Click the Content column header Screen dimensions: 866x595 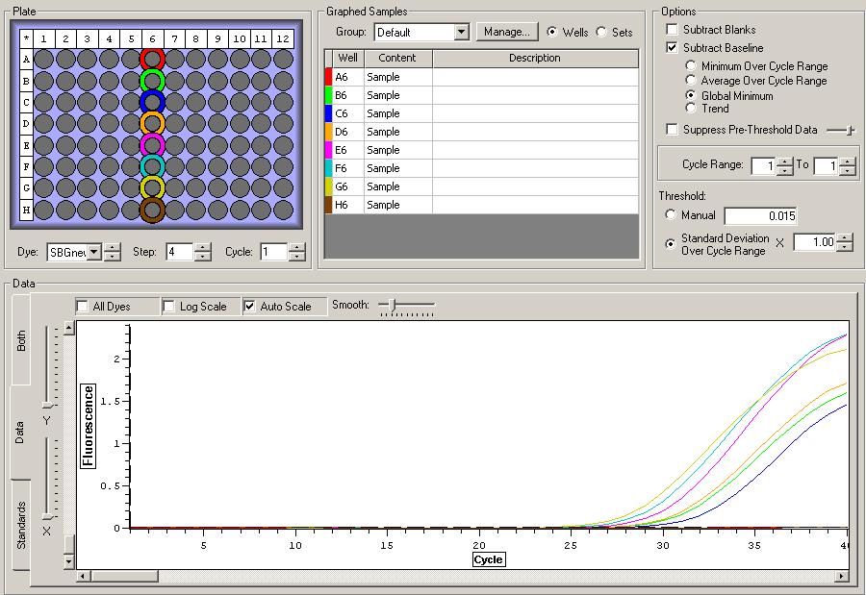[x=397, y=58]
